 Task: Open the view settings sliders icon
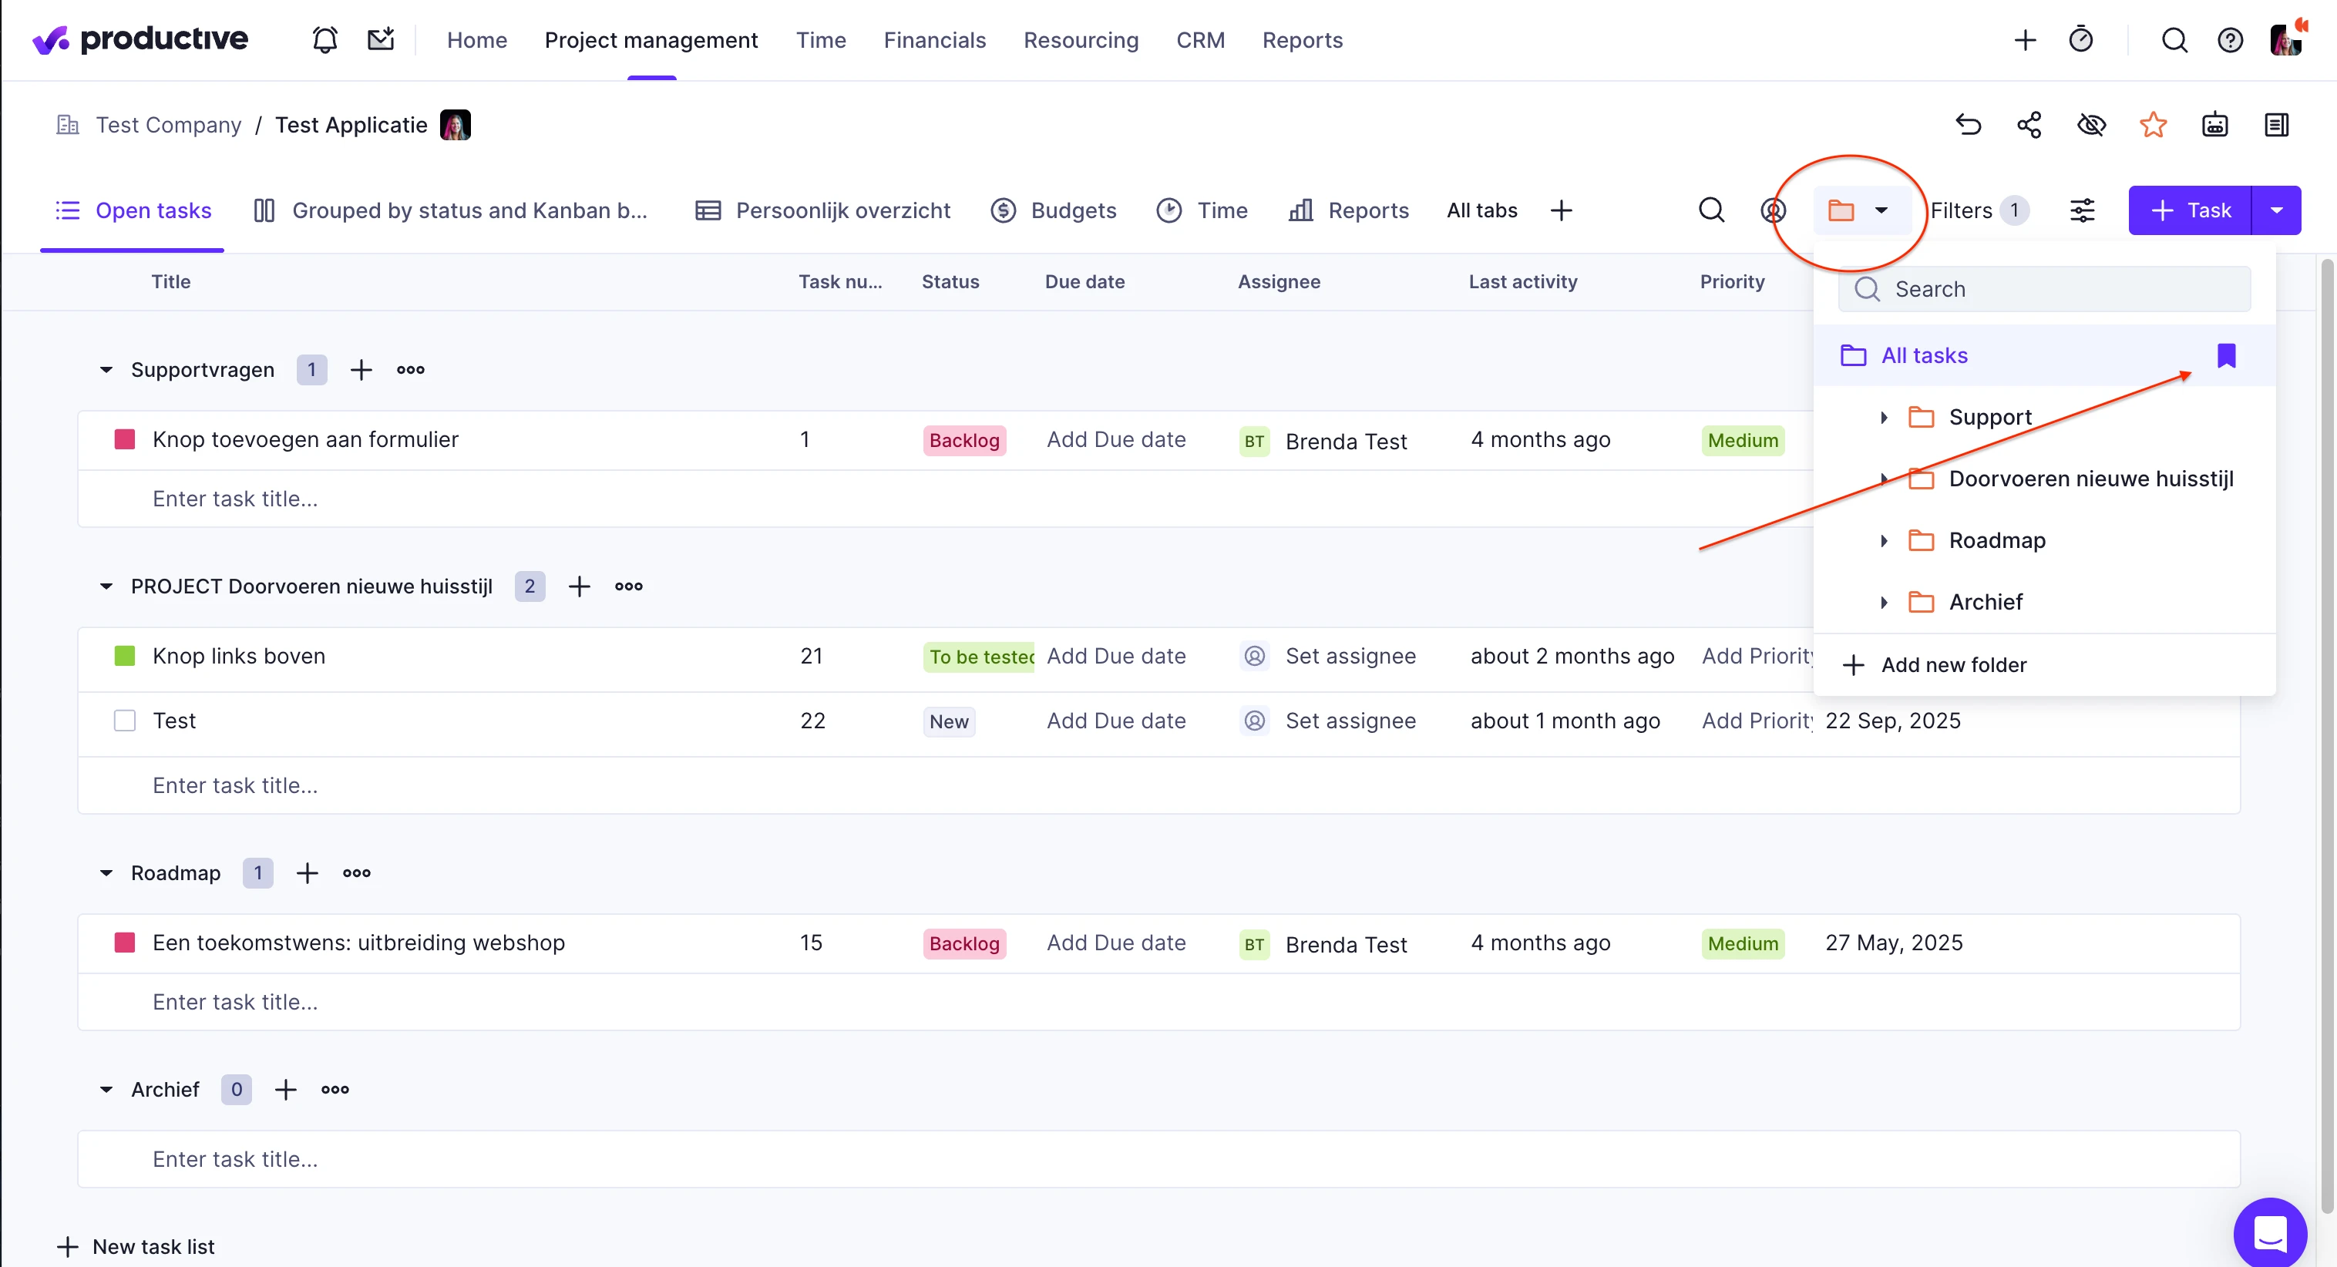pyautogui.click(x=2082, y=210)
